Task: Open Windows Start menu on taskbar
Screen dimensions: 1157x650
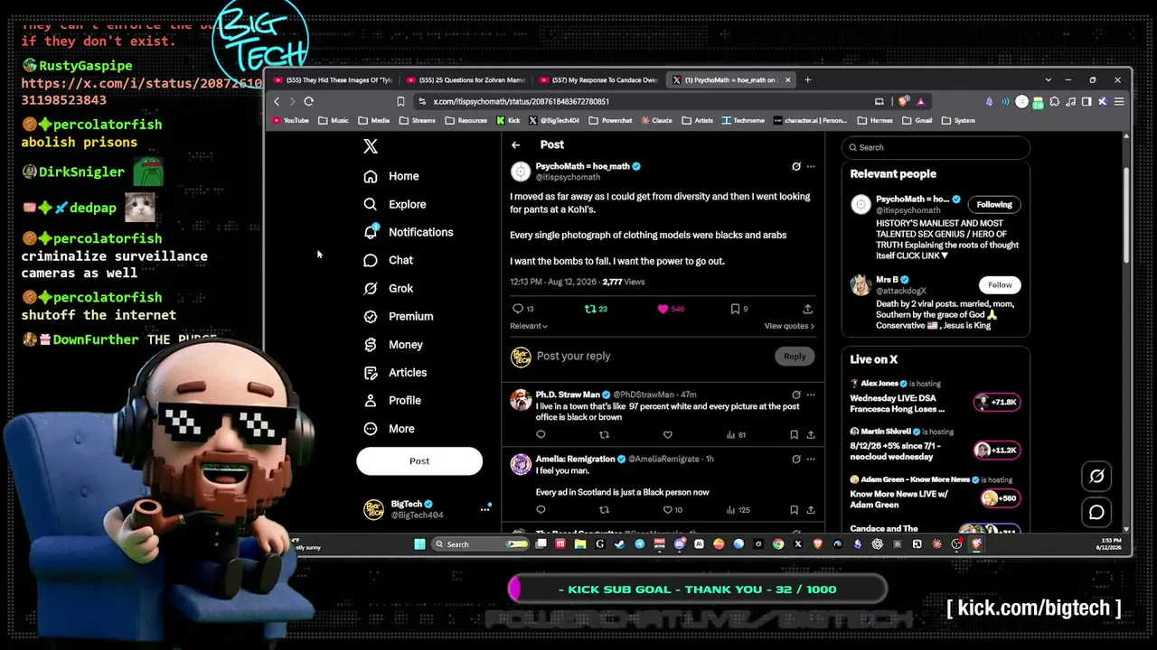Action: pyautogui.click(x=419, y=544)
